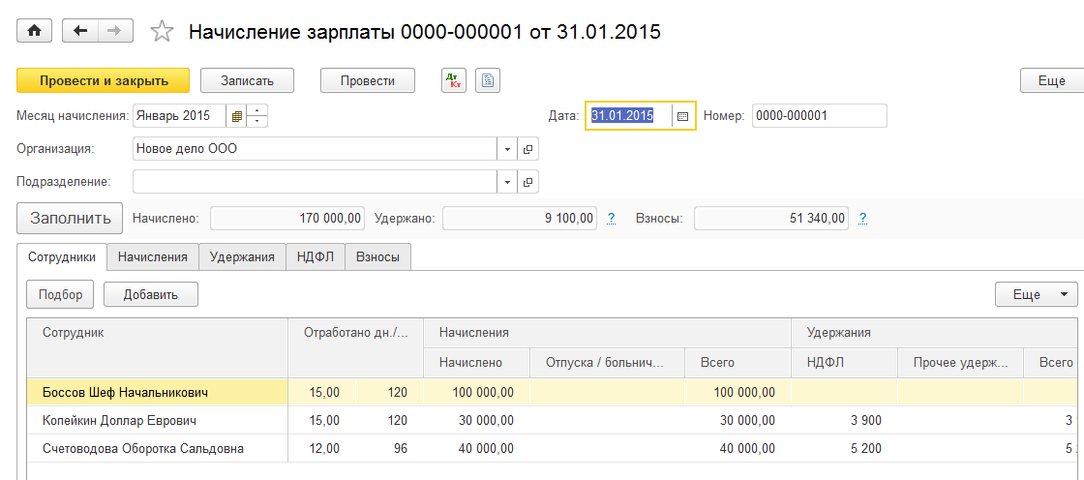Image resolution: width=1084 pixels, height=480 pixels.
Task: Show Дт/Кт accounting entries icon
Action: click(x=454, y=80)
